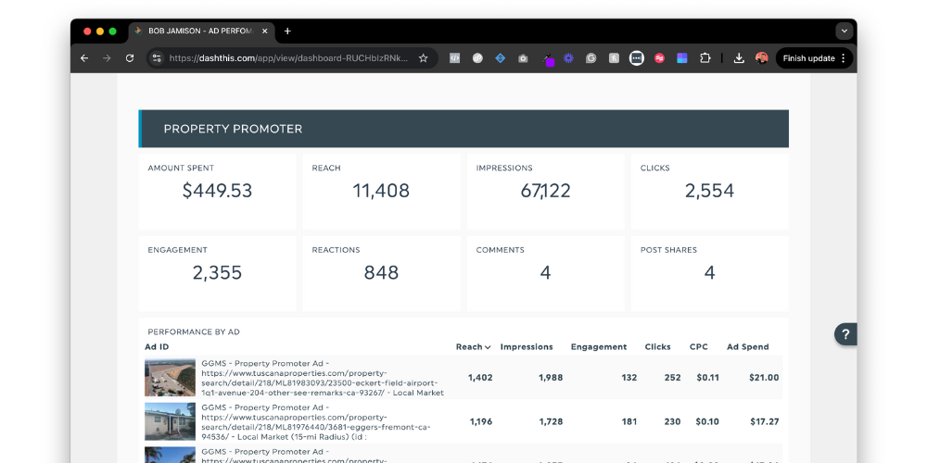Click the 1,196 reach cell
The height and width of the screenshot is (463, 927).
(481, 421)
